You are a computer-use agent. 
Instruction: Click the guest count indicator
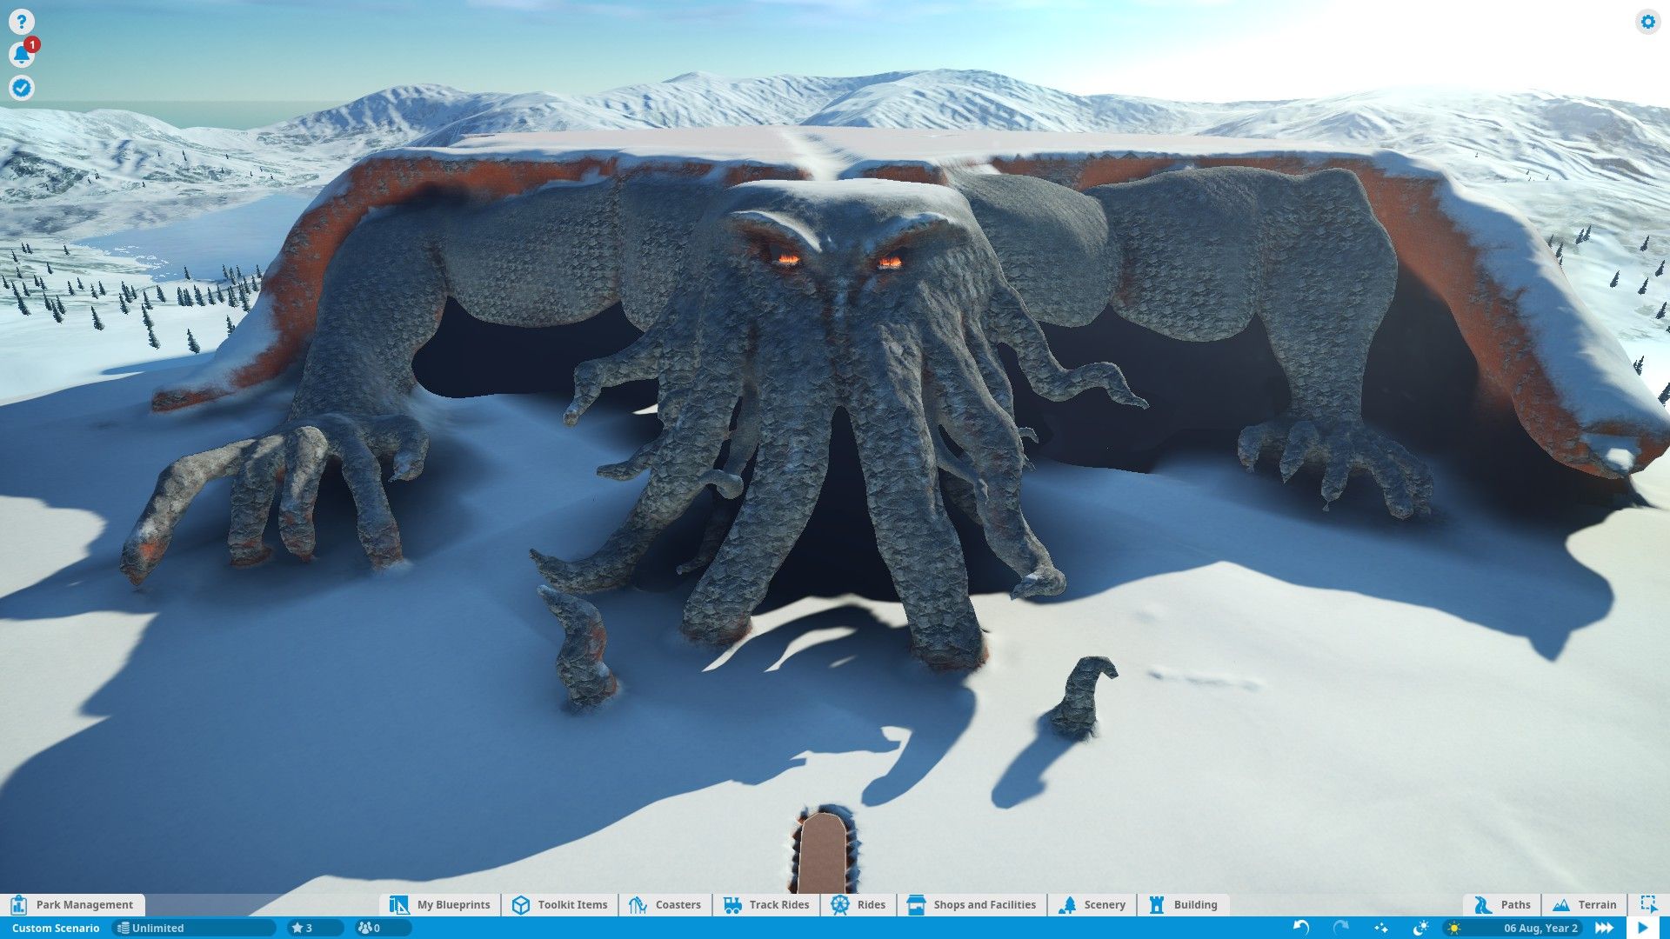(x=370, y=929)
